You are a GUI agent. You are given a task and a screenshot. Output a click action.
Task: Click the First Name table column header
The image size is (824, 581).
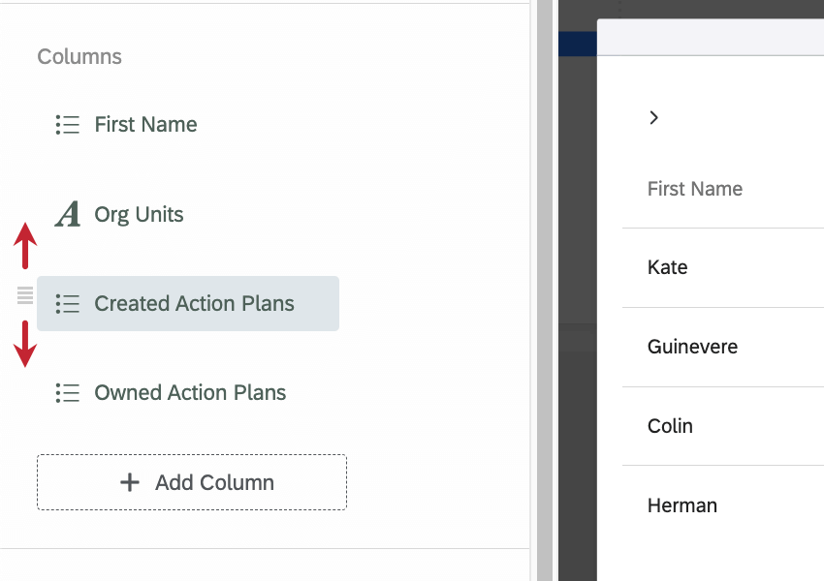click(695, 189)
